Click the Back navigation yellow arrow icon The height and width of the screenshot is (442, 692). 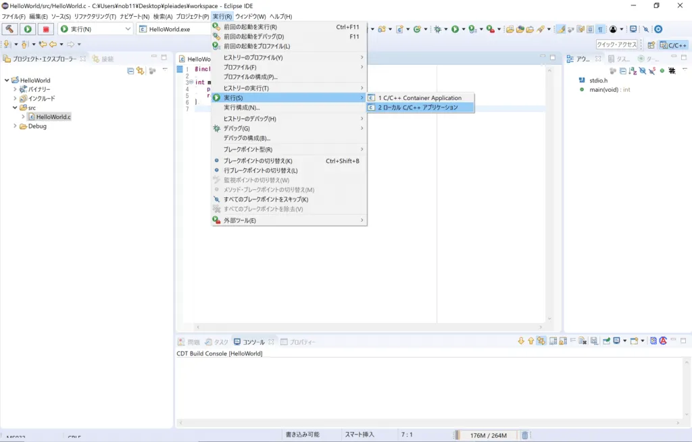pos(53,44)
